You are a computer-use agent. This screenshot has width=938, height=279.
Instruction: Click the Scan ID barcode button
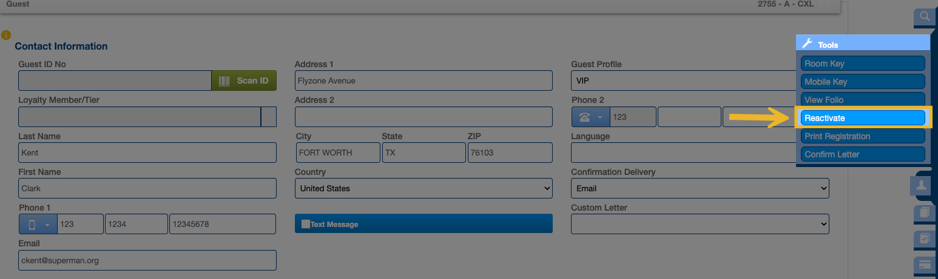click(244, 80)
